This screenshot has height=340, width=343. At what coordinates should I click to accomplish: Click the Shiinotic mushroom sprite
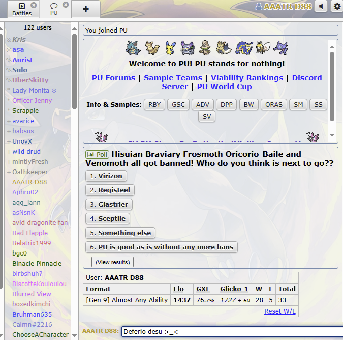tap(205, 47)
